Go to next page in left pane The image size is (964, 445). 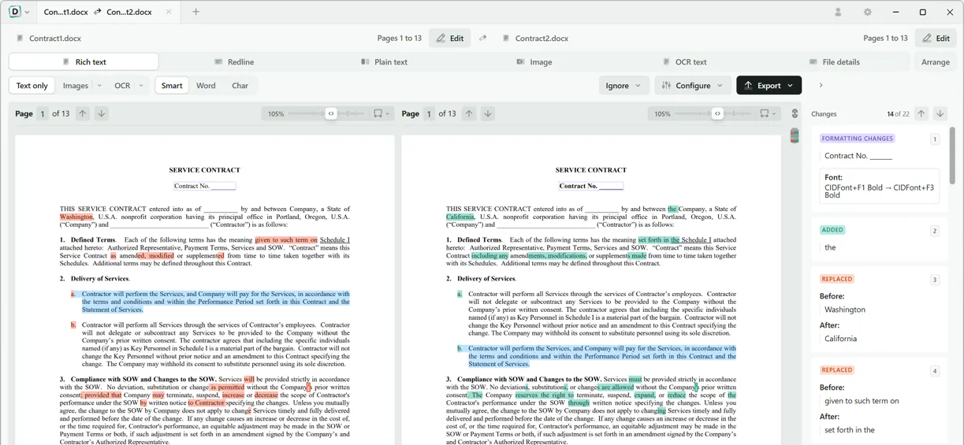tap(102, 113)
